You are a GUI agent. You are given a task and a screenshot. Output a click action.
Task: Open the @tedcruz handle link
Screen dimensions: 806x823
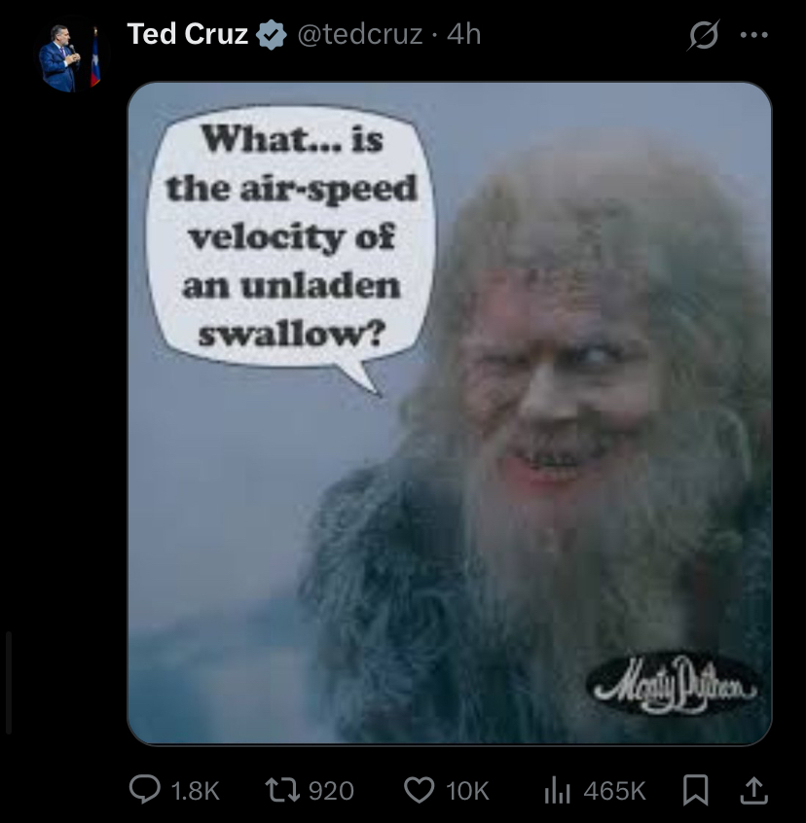(x=359, y=35)
